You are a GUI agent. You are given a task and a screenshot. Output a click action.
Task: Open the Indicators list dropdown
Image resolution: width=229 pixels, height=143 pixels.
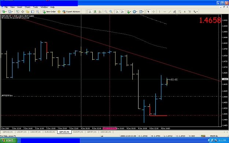coord(129,12)
